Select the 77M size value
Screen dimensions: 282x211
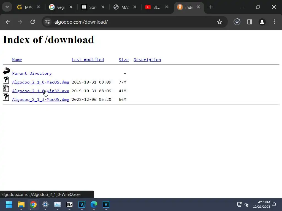click(123, 82)
